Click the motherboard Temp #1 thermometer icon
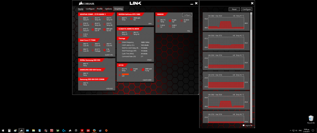Viewport: 317px width, 133px height. coord(81,19)
